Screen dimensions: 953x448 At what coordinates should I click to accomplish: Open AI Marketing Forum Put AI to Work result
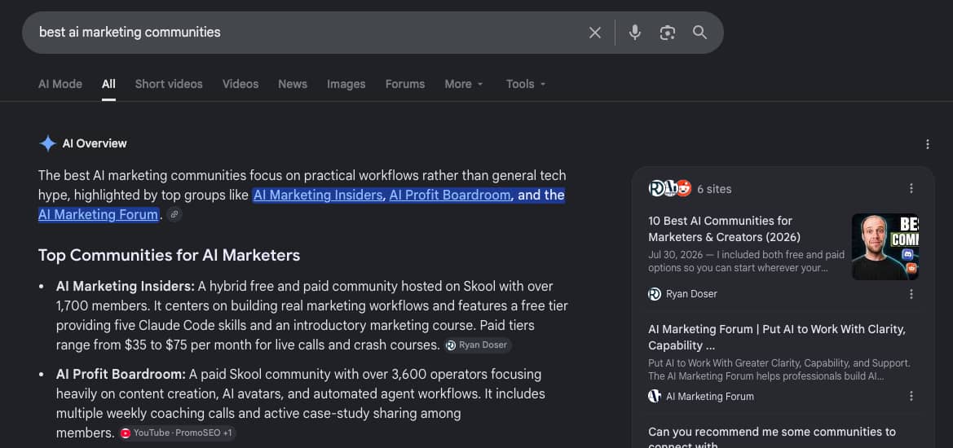pos(777,337)
